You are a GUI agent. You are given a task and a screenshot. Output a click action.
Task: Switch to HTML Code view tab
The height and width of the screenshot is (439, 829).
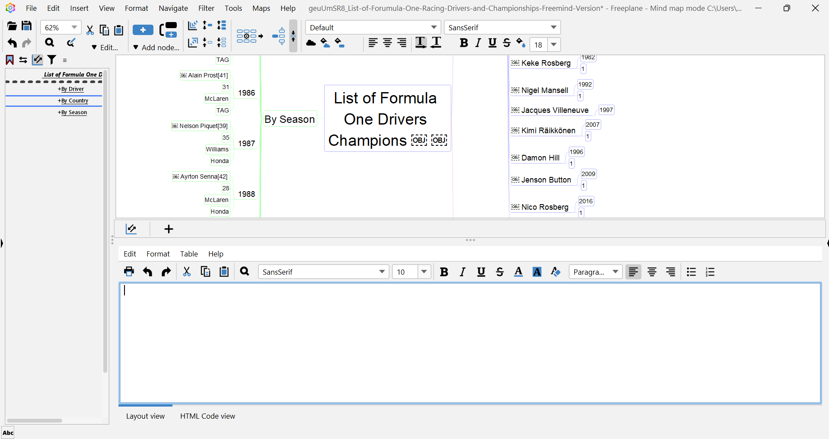click(207, 416)
